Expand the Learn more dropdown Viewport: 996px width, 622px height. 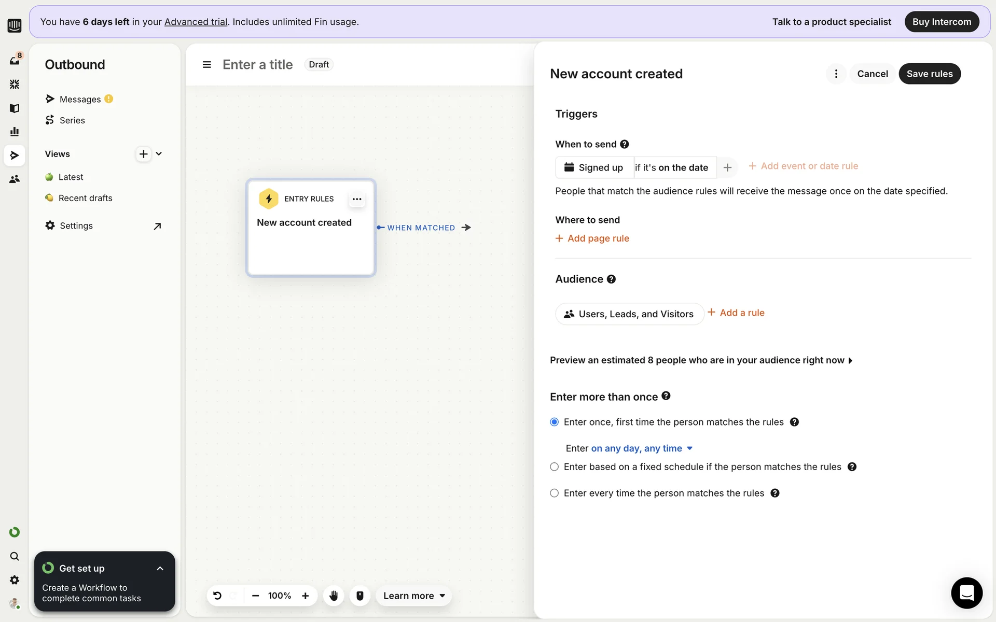coord(414,596)
